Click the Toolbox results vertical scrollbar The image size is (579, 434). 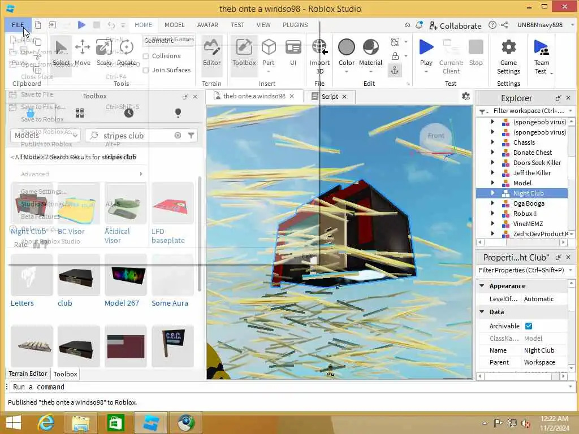click(x=200, y=233)
